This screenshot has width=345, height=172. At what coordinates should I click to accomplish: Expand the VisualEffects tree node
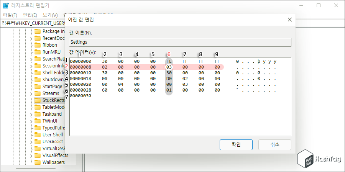(31, 156)
